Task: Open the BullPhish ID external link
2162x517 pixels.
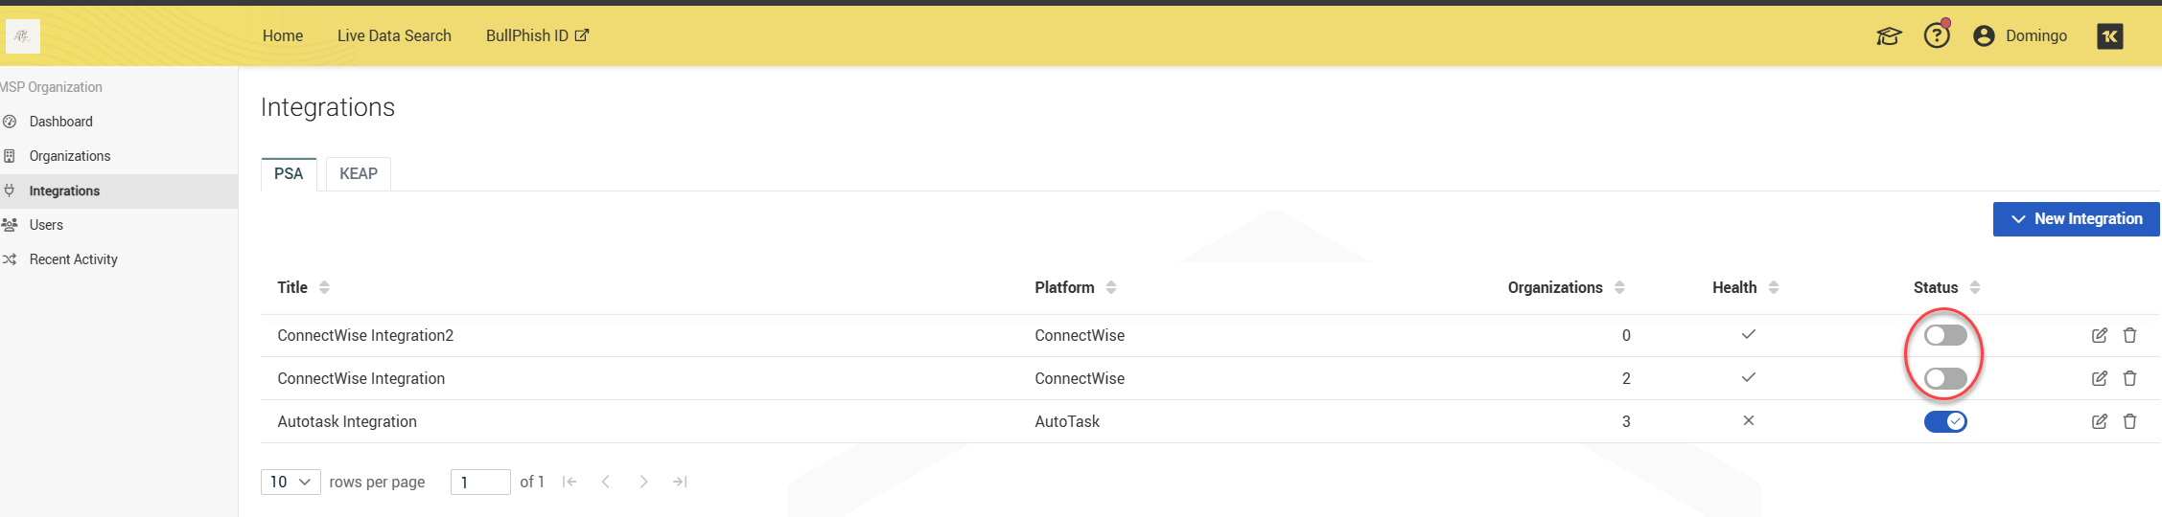Action: (x=537, y=35)
